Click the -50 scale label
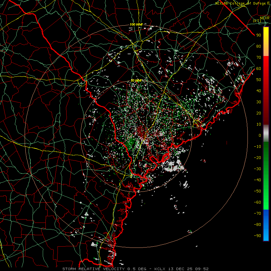 coord(257,191)
